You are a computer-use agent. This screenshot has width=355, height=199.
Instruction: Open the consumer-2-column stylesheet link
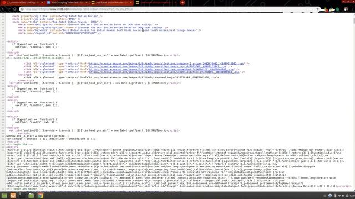tap(166, 64)
